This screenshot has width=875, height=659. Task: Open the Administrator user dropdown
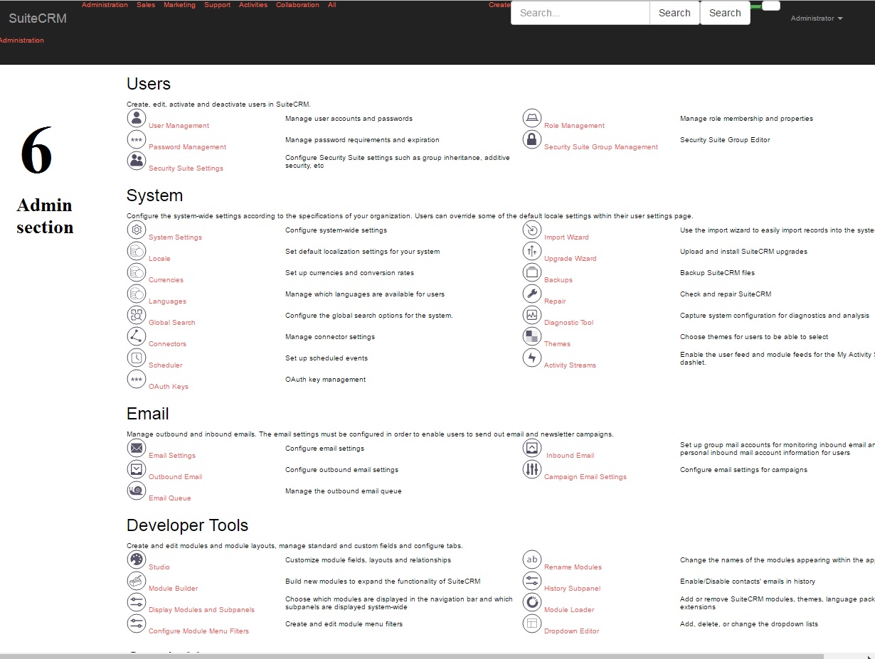(x=817, y=18)
